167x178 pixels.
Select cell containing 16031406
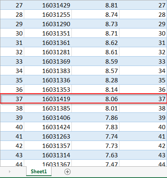click(48, 118)
